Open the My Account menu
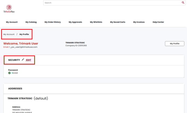 pos(12,22)
